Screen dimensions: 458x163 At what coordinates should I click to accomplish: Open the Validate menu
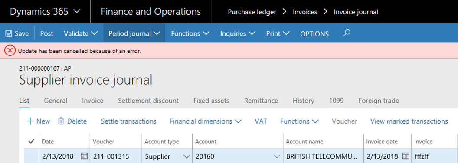click(x=81, y=33)
